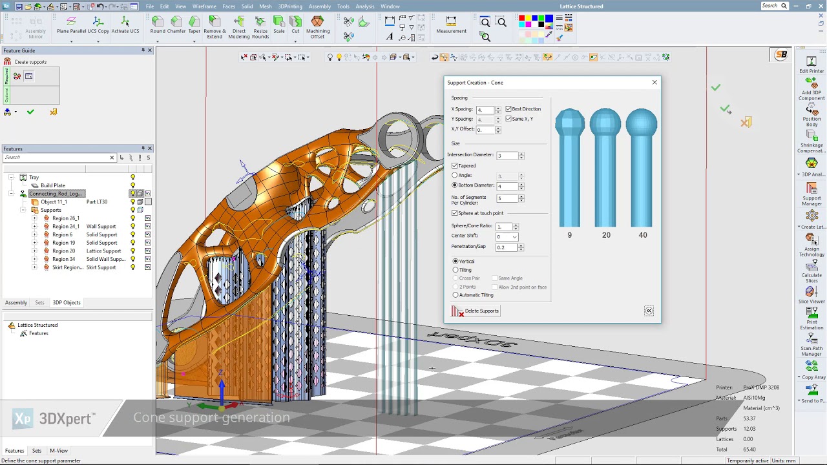This screenshot has width=827, height=465.
Task: Toggle Best Direction checkbox
Action: click(508, 108)
